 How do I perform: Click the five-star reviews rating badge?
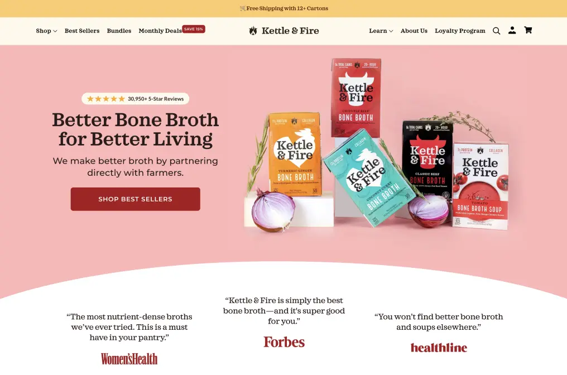pyautogui.click(x=135, y=99)
